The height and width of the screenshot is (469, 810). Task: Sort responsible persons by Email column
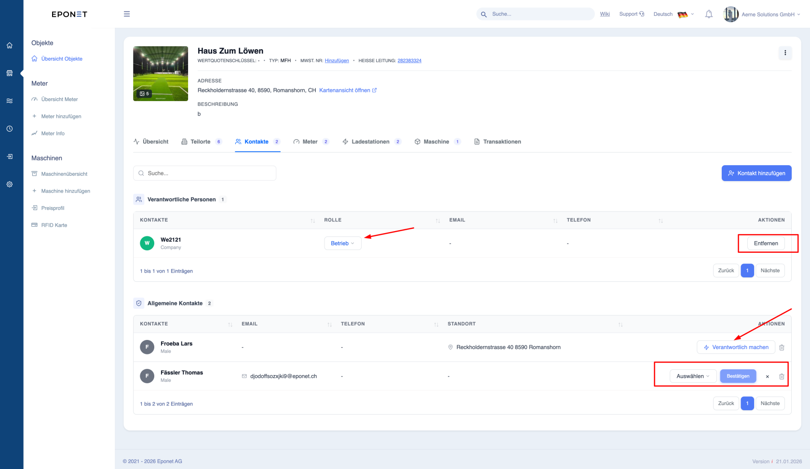point(555,221)
